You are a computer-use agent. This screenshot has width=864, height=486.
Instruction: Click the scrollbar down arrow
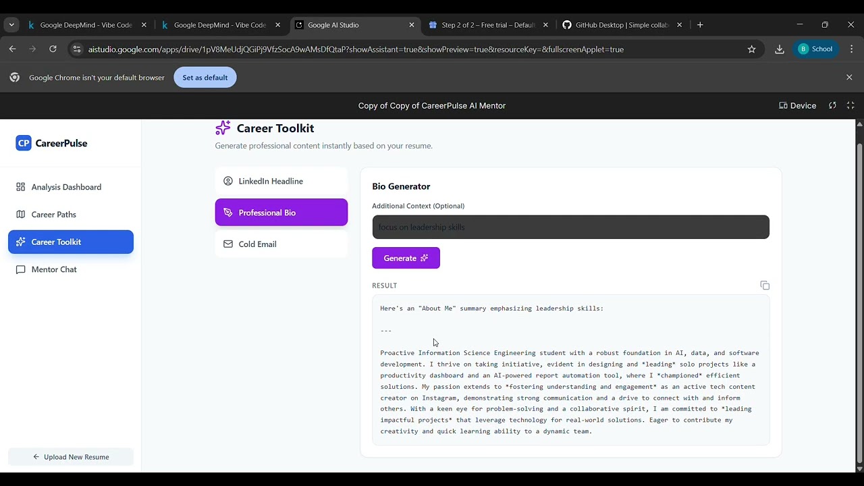click(859, 468)
